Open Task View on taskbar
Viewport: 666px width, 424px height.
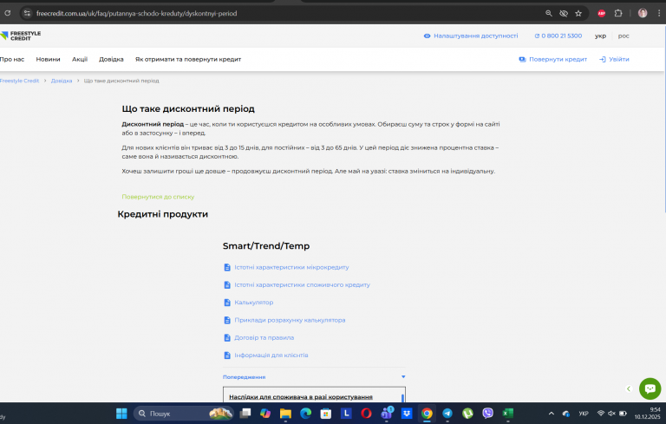click(x=245, y=414)
